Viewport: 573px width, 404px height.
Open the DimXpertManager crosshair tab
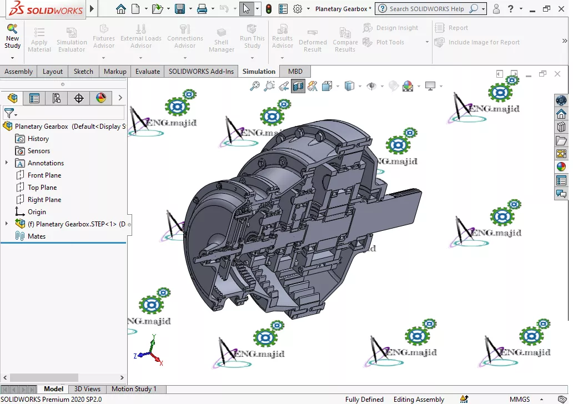point(79,98)
